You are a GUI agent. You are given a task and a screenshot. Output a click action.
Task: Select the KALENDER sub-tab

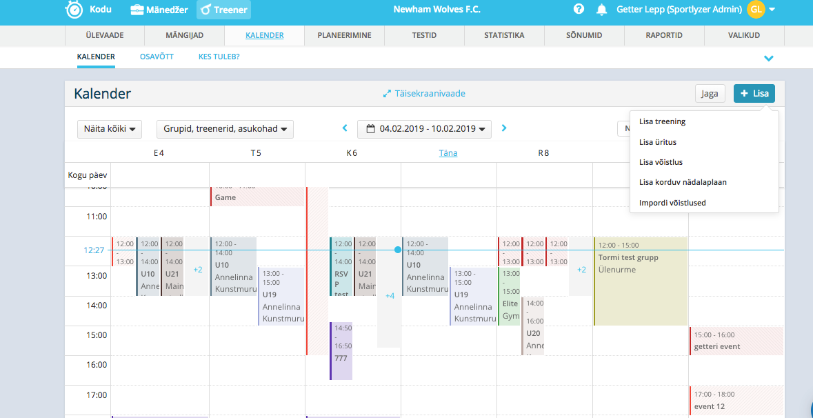pyautogui.click(x=96, y=57)
